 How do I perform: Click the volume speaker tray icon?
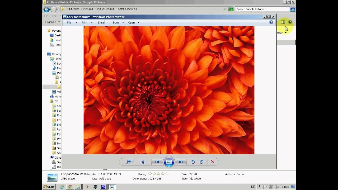(276, 187)
